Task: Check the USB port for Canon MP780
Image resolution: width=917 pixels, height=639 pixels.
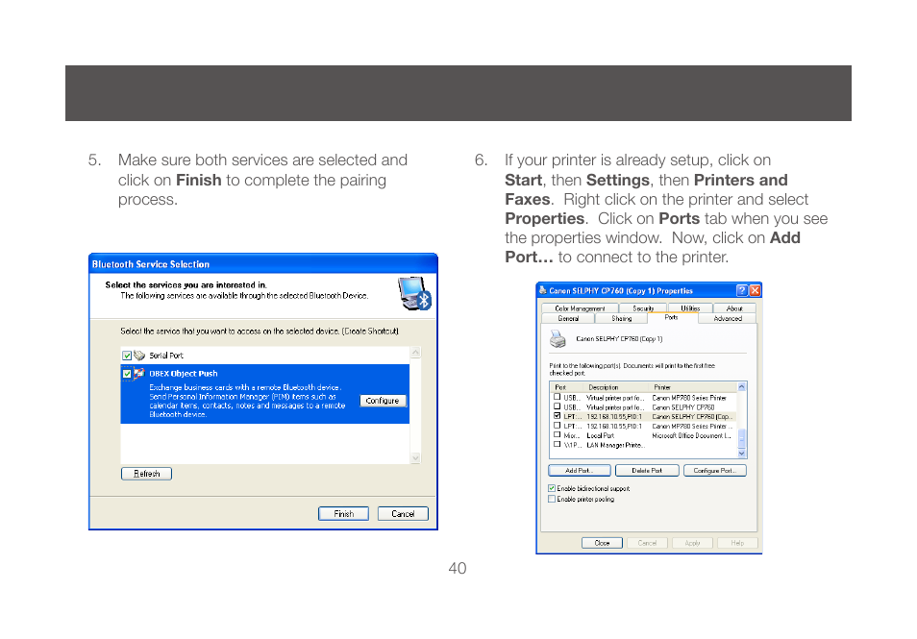Action: click(x=557, y=397)
